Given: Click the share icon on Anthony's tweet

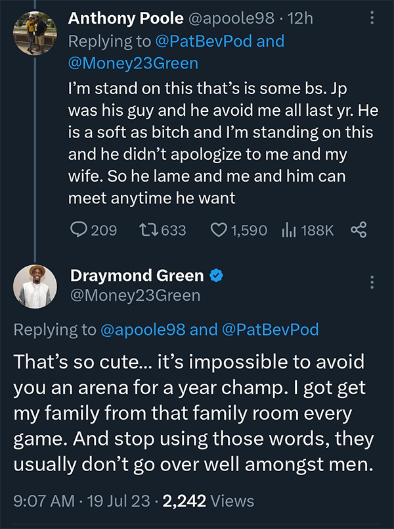Looking at the screenshot, I should [x=359, y=230].
